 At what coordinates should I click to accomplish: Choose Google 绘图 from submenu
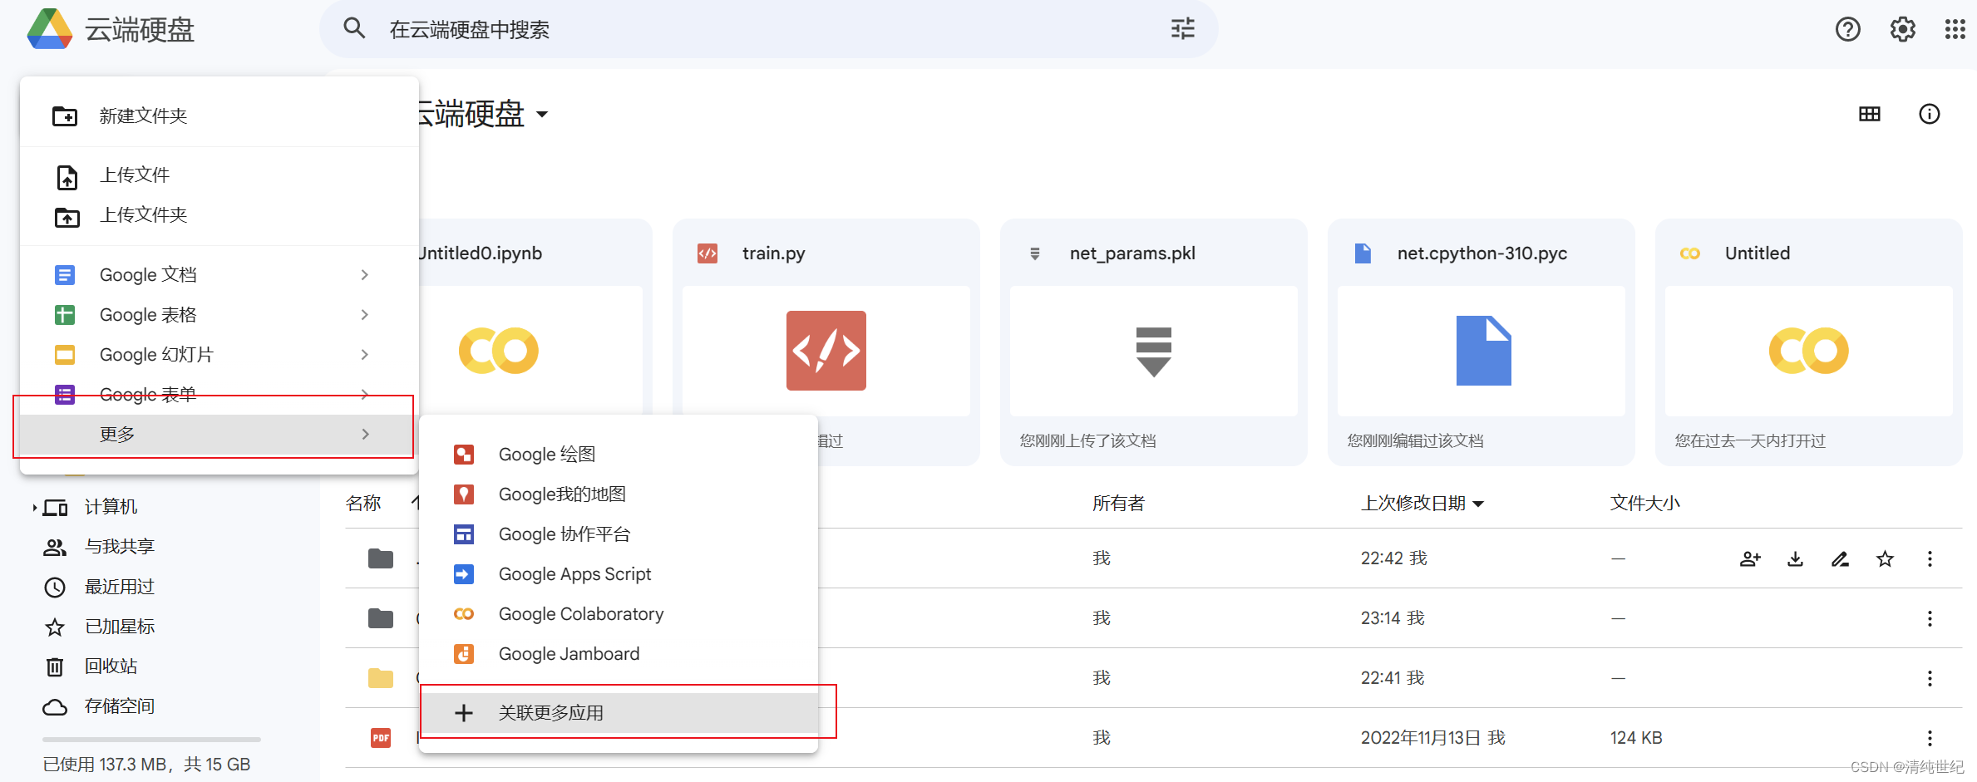619,455
